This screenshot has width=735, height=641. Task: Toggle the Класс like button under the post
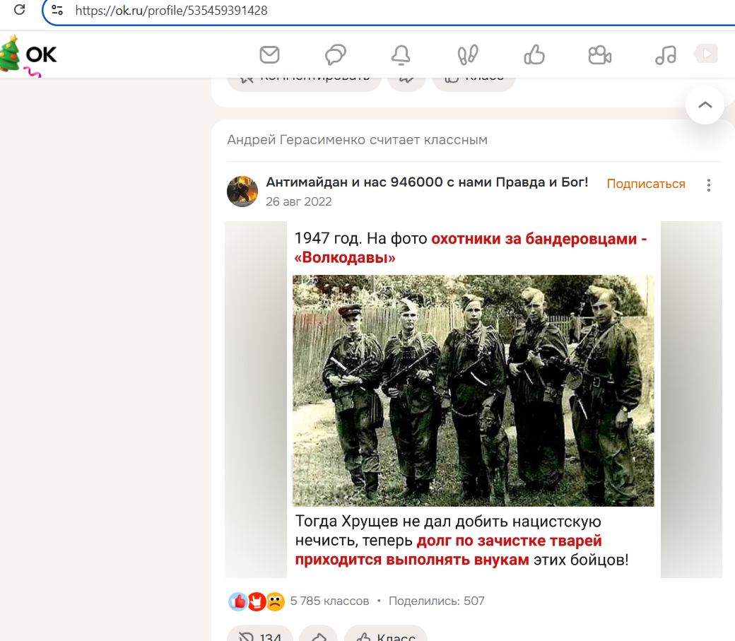coord(386,635)
